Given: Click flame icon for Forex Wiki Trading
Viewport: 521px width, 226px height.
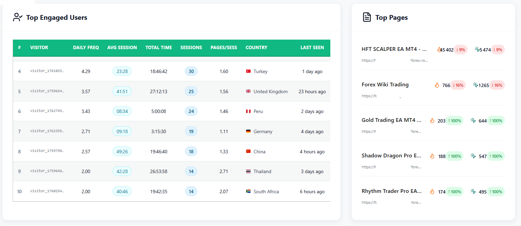Looking at the screenshot, I should point(437,85).
